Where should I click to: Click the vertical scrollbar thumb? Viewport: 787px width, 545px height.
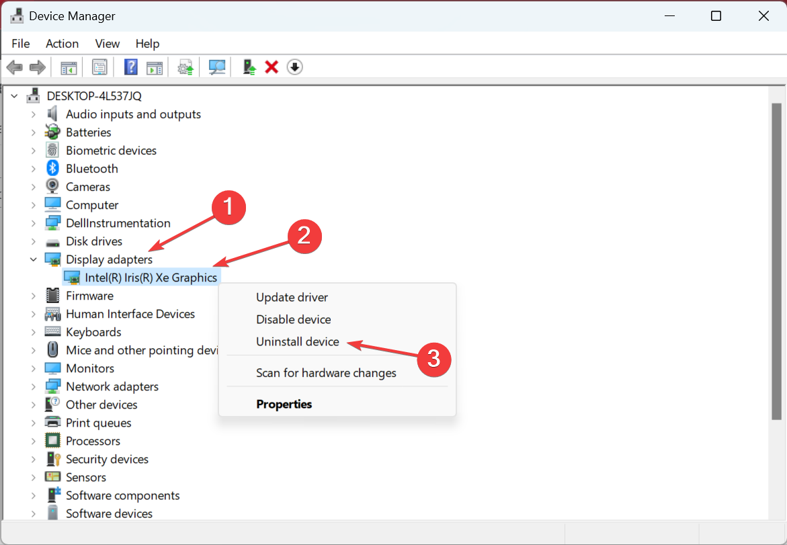click(x=776, y=261)
